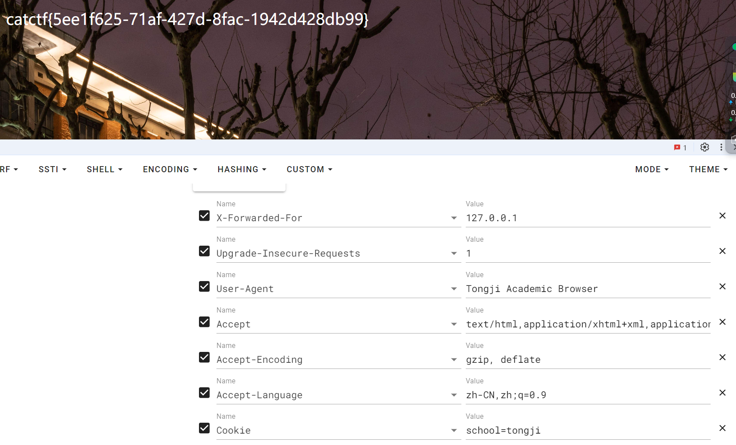
Task: Disable the Upgrade-Insecure-Requests header checkbox
Action: point(204,251)
